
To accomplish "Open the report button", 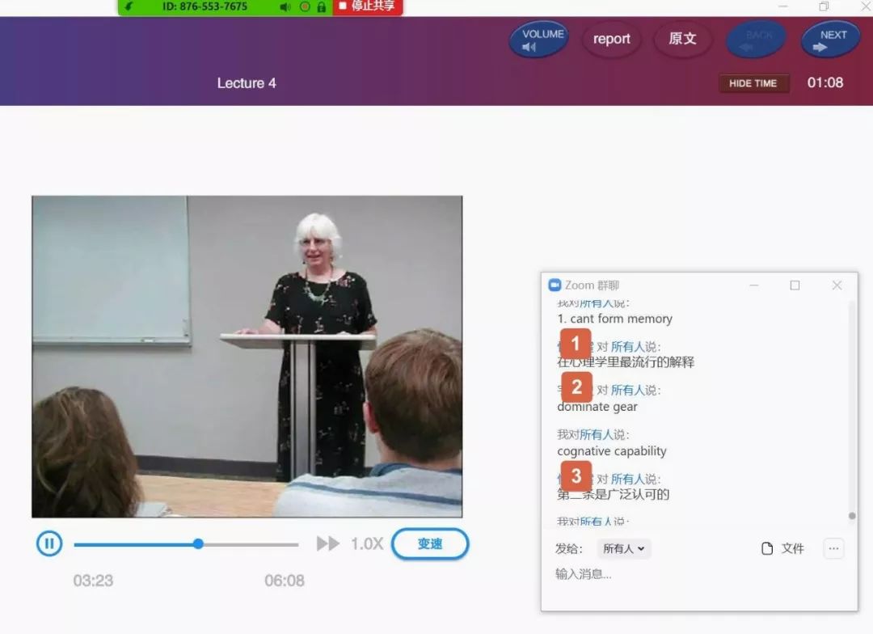I will click(611, 39).
